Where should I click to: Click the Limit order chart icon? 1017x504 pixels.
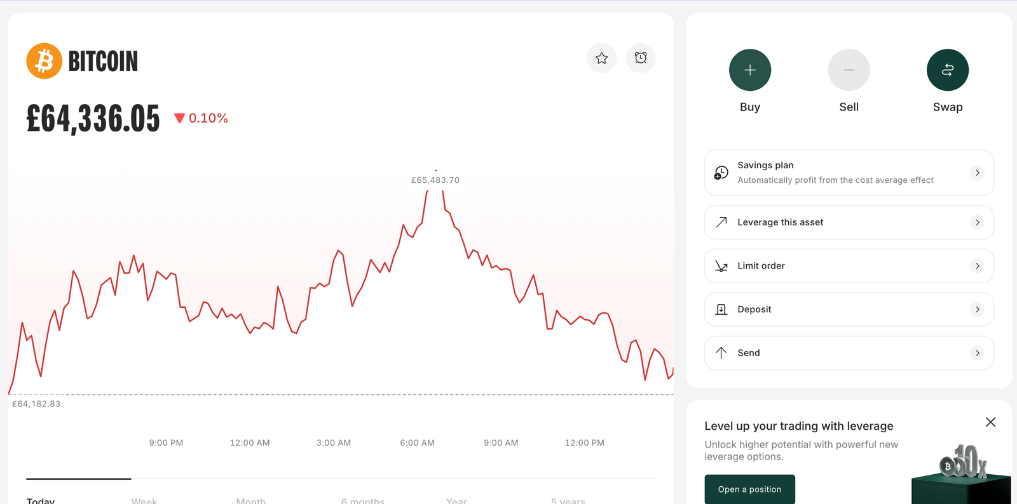pos(721,266)
